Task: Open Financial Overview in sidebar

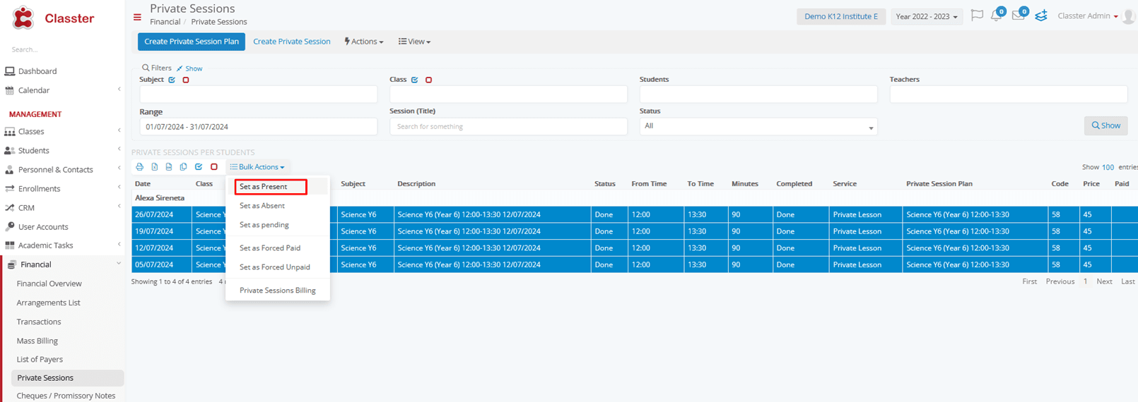Action: coord(49,284)
